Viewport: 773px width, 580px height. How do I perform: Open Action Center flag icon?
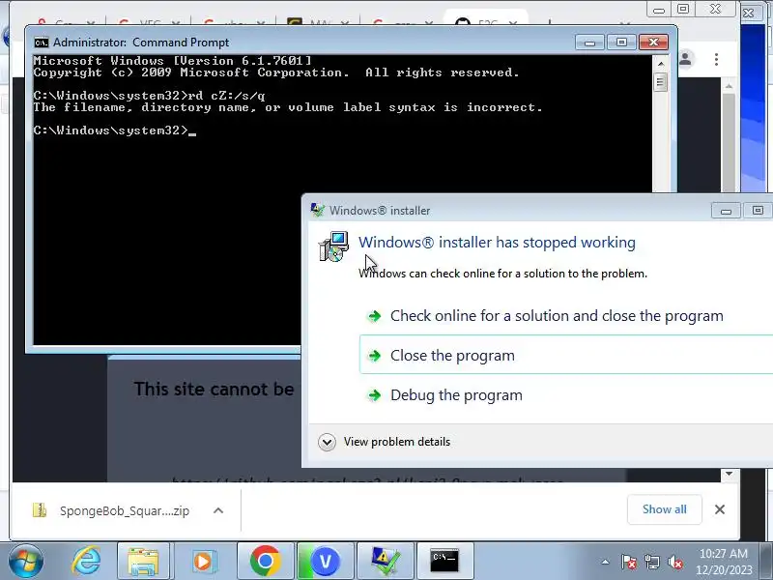coord(629,562)
